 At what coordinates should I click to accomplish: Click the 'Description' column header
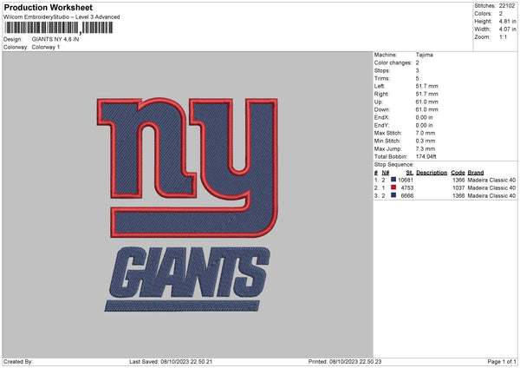[x=432, y=173]
